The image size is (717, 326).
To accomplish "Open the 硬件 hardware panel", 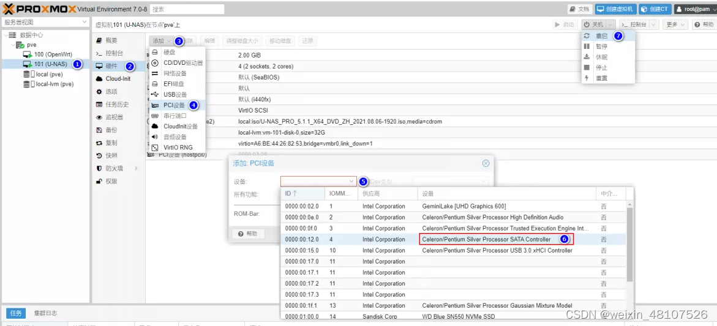I will point(118,66).
